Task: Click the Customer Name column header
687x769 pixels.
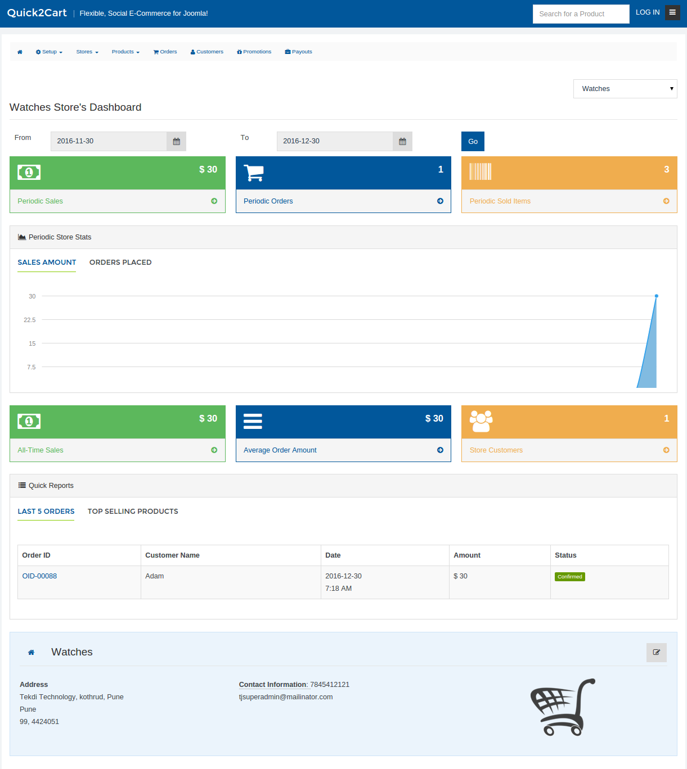Action: pyautogui.click(x=231, y=555)
